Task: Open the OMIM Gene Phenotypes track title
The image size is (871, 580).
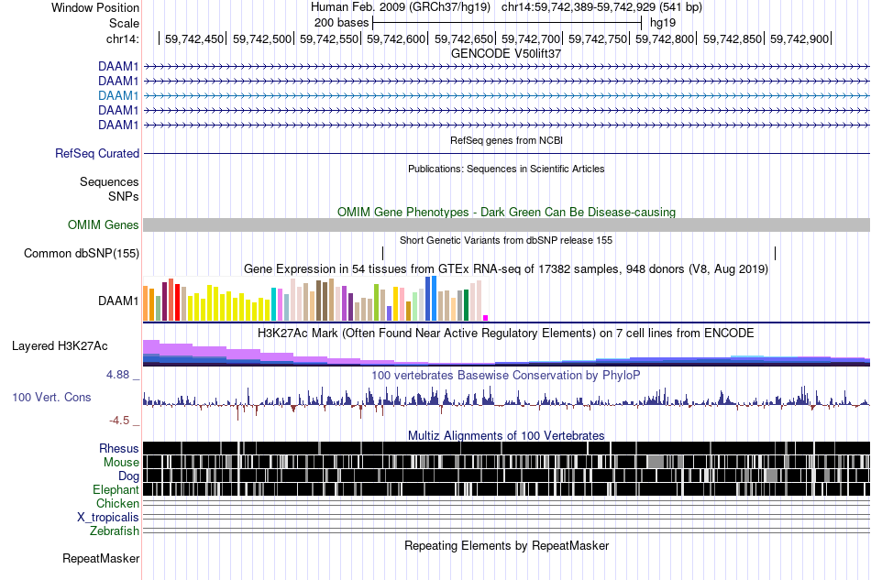Action: [x=506, y=212]
